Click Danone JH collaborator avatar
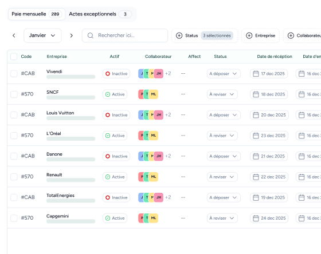Image resolution: width=321 pixels, height=254 pixels. 159,156
